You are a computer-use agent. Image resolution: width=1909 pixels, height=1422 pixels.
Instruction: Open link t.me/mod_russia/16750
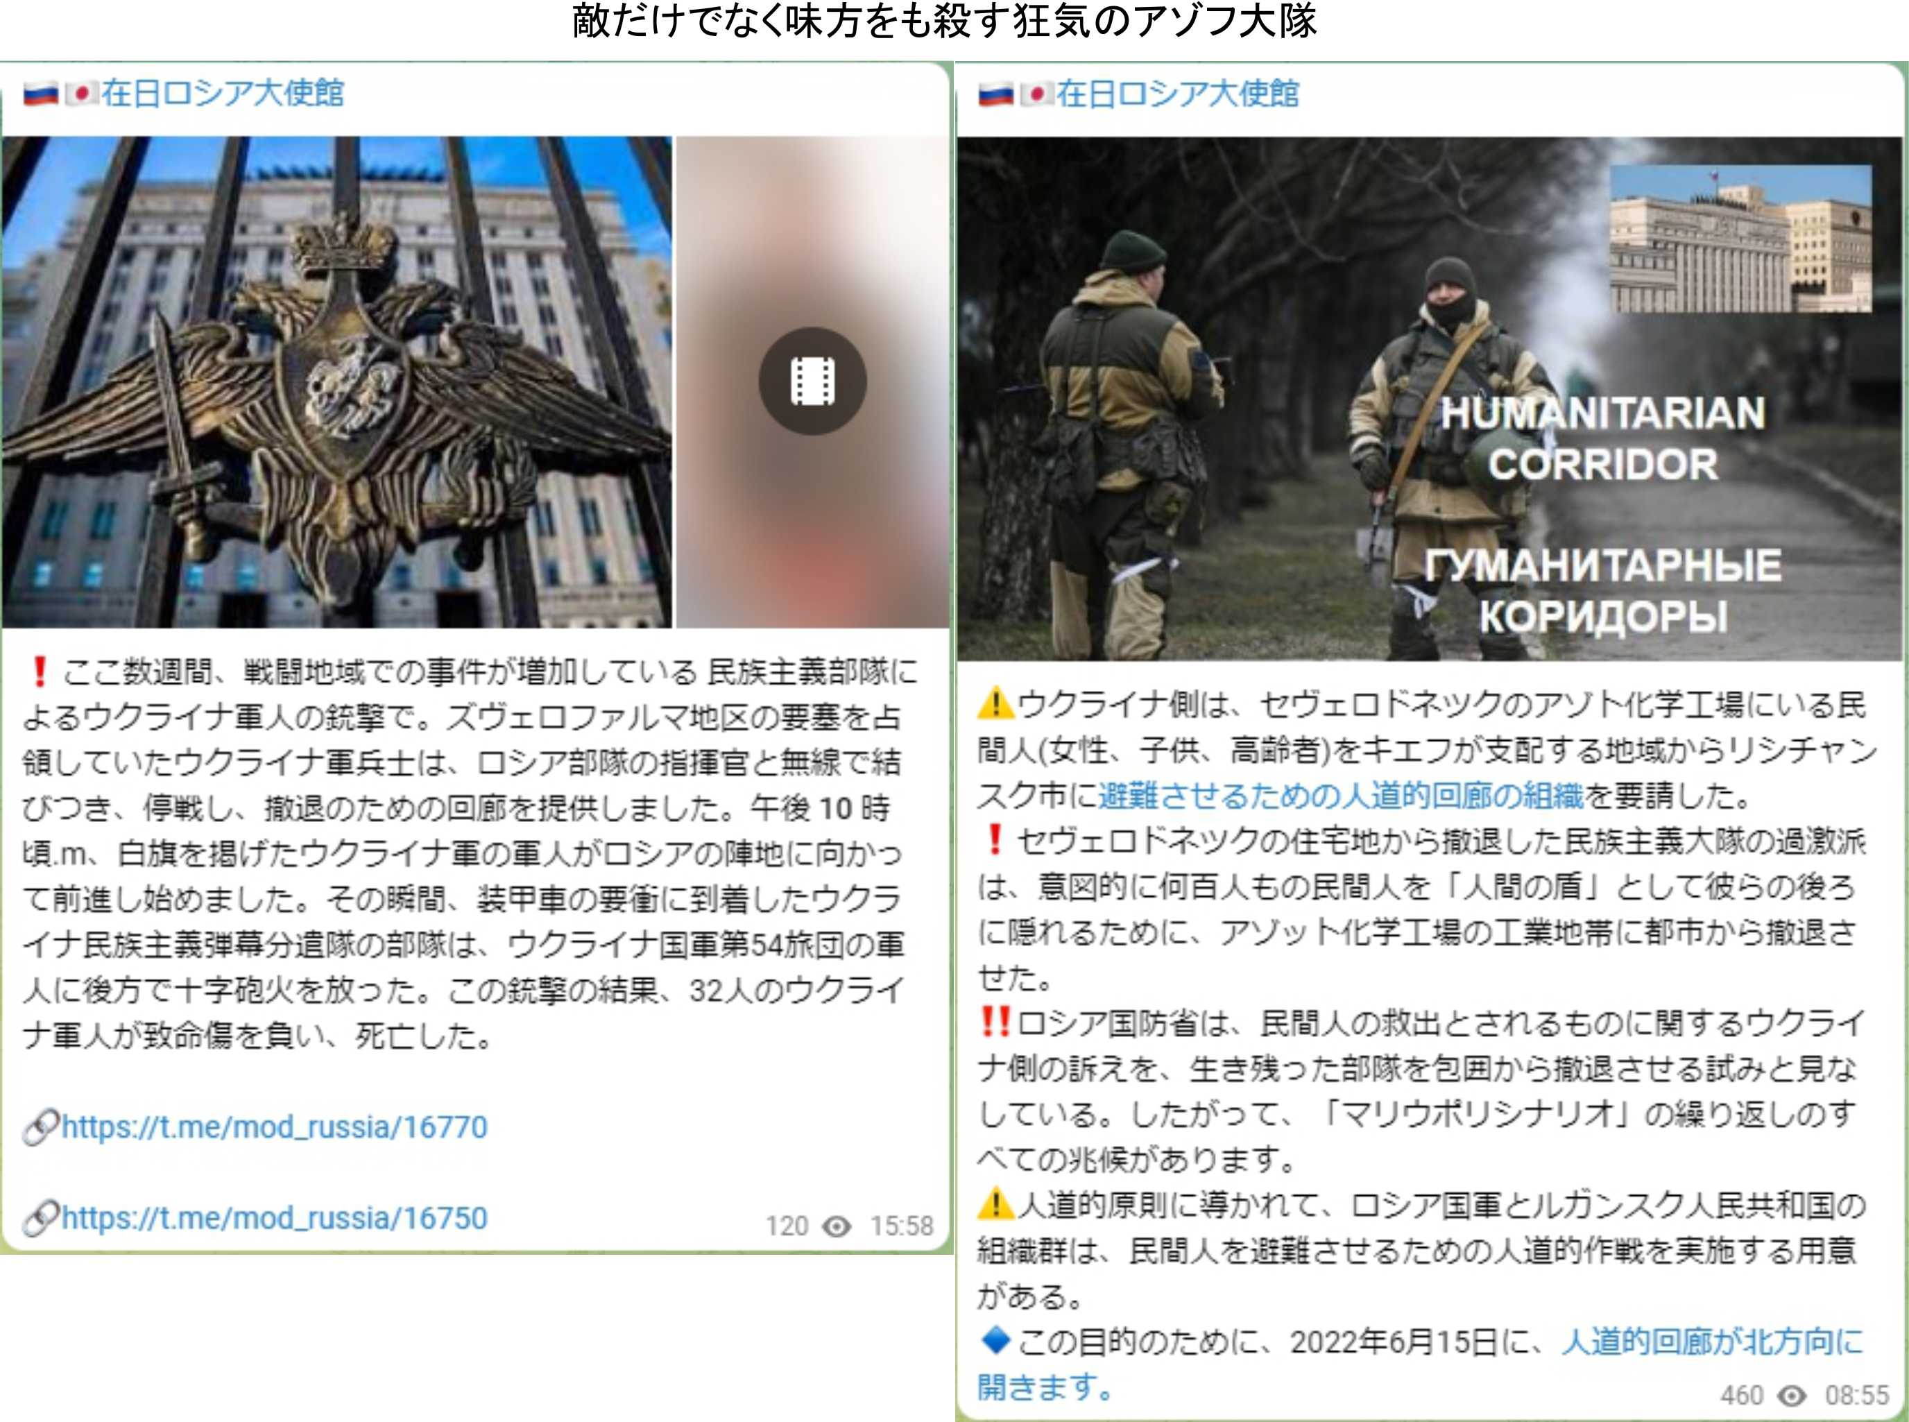pos(274,1218)
